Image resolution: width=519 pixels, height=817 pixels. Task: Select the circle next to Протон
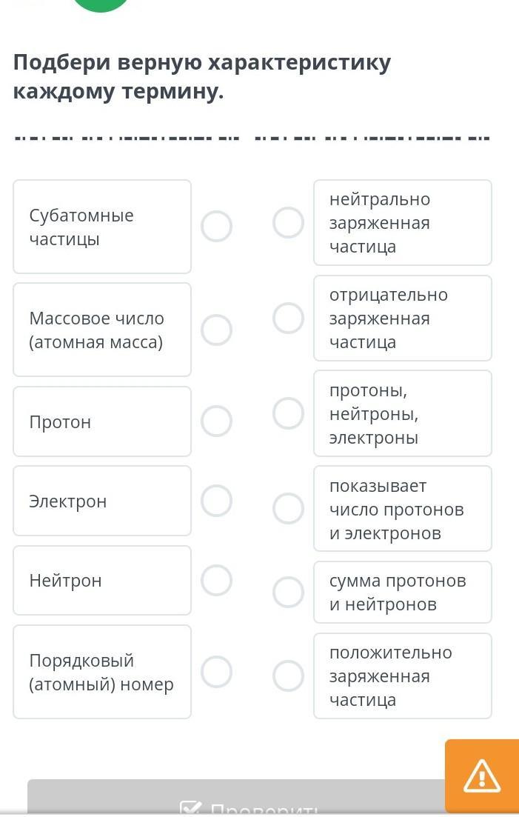(x=217, y=421)
